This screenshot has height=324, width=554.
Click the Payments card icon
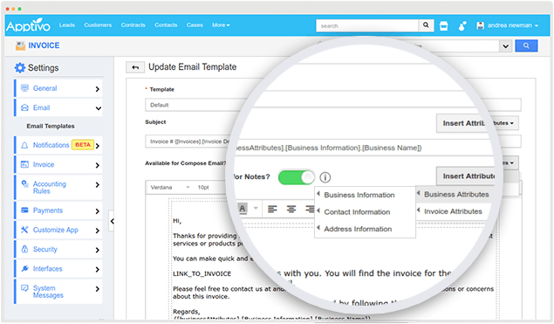pos(24,210)
